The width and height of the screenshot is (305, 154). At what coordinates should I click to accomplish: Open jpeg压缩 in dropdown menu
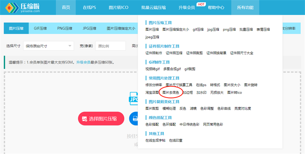click(152, 37)
